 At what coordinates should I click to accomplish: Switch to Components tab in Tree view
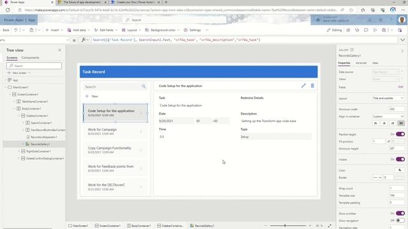[x=31, y=58]
